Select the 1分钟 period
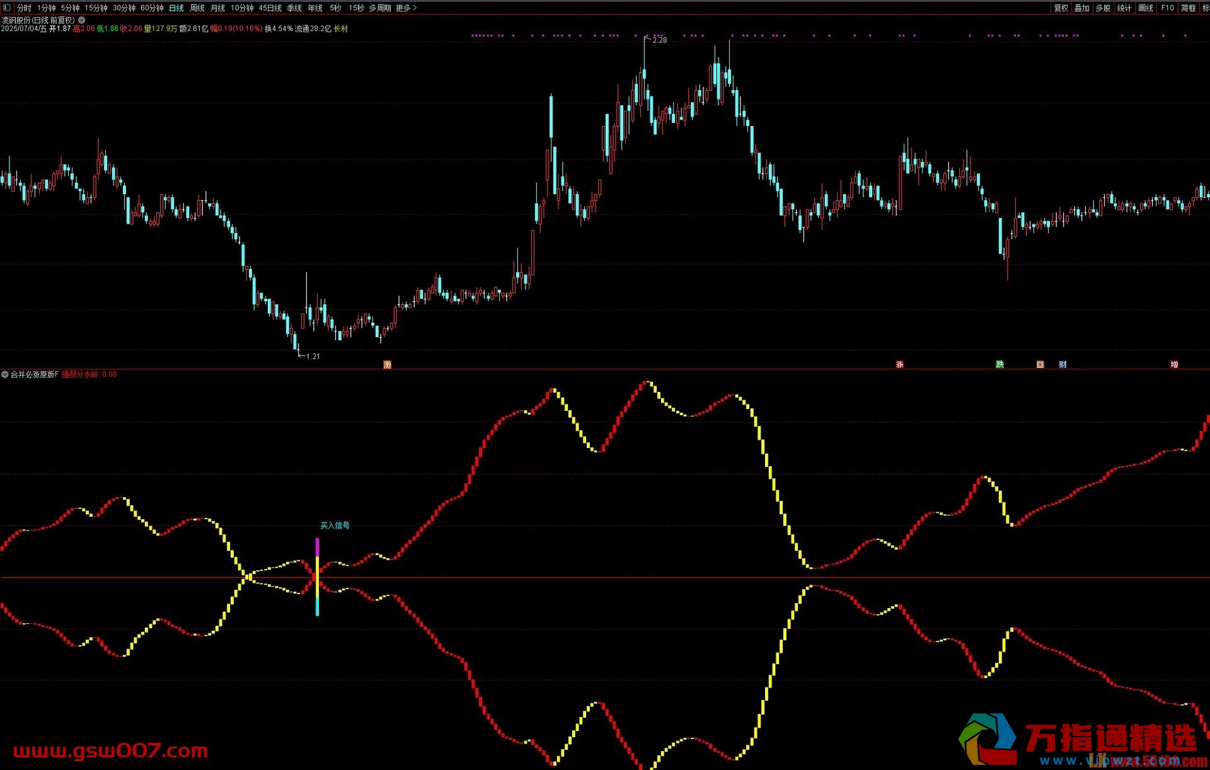The width and height of the screenshot is (1210, 770). (46, 8)
